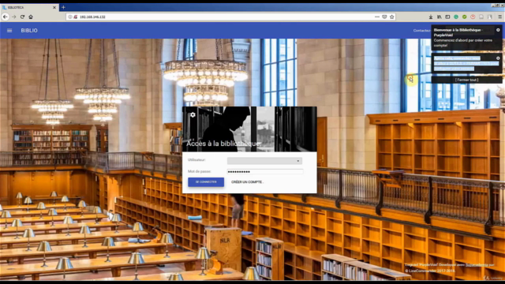
Task: Open the Firefox application menu
Action: pyautogui.click(x=499, y=17)
